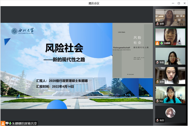Viewport: 188px width, 126px height.
Task: Select 张悦's video thumbnail
Action: (170, 56)
